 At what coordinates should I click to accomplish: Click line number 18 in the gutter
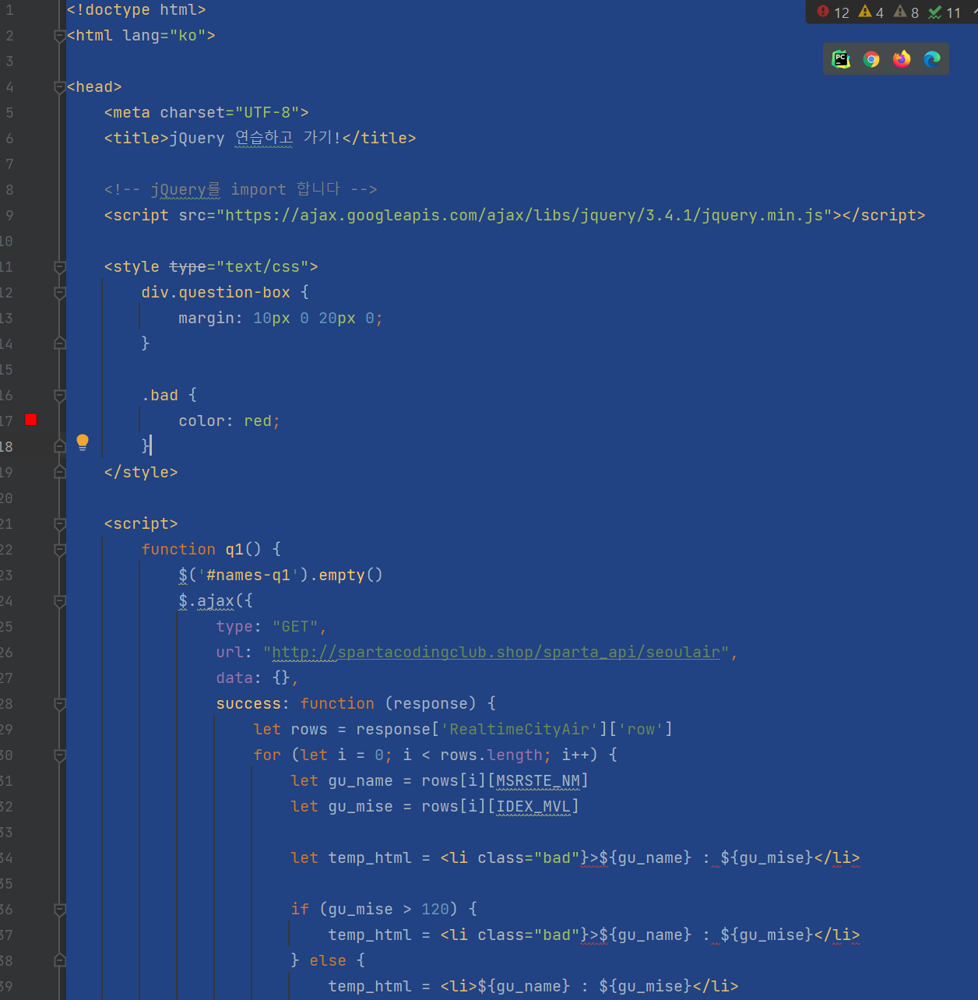(6, 447)
